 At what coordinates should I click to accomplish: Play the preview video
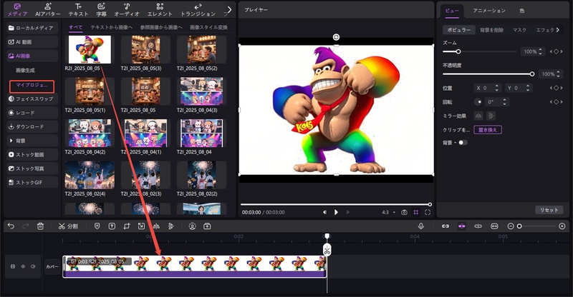pos(336,212)
